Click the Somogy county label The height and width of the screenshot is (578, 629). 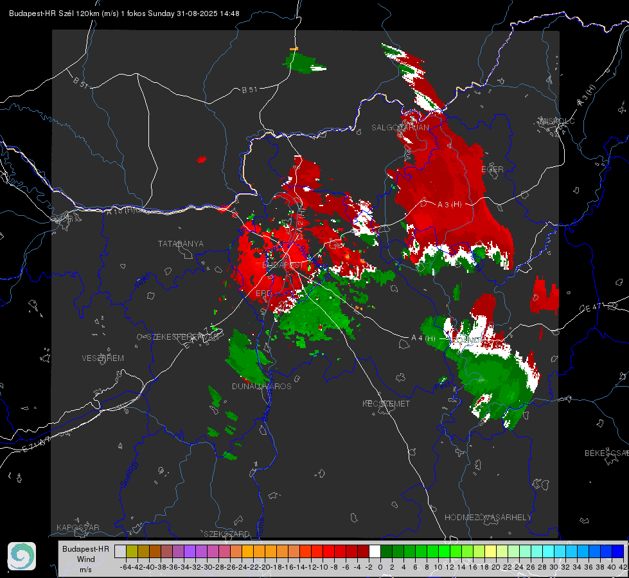coord(128,474)
